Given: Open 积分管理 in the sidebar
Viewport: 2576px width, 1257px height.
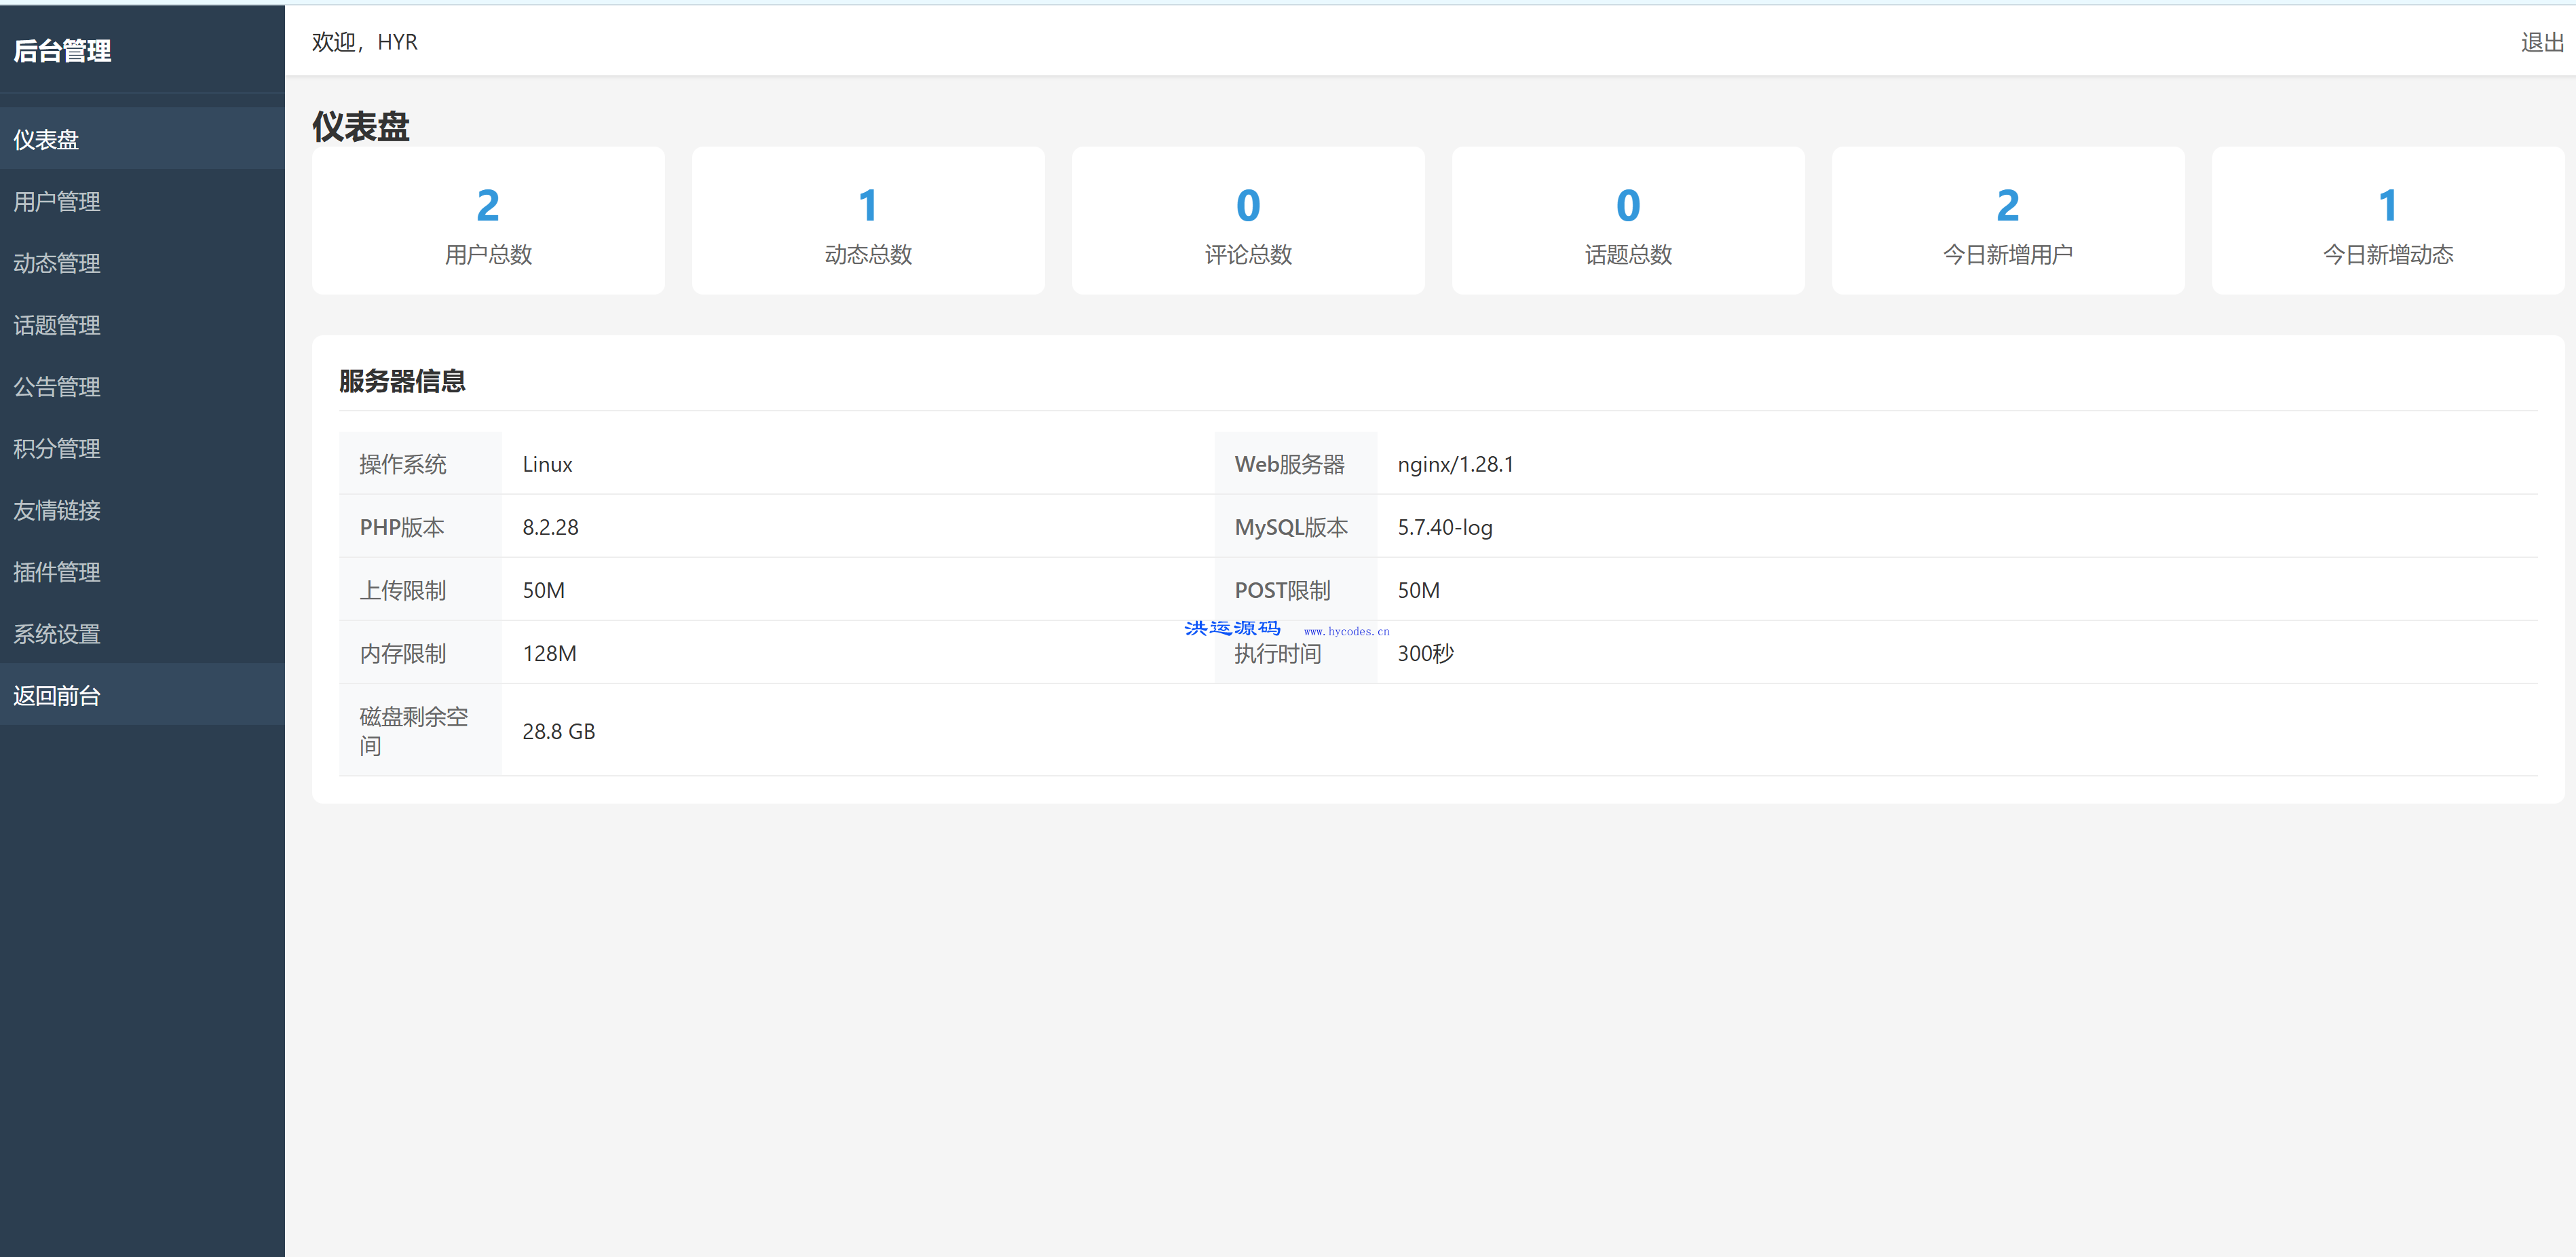Looking at the screenshot, I should [x=57, y=449].
